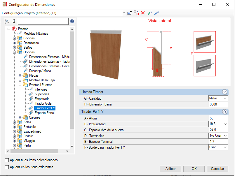Edit the E - Espesor Terminal value

pyautogui.click(x=218, y=142)
